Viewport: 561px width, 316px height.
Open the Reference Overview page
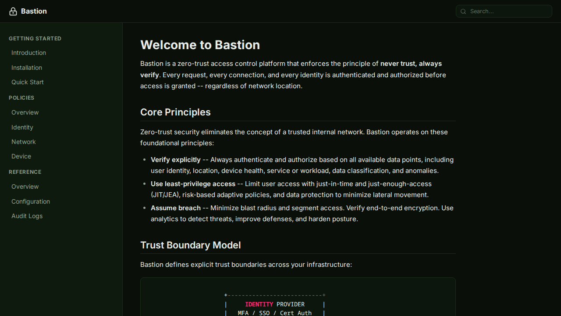click(25, 187)
